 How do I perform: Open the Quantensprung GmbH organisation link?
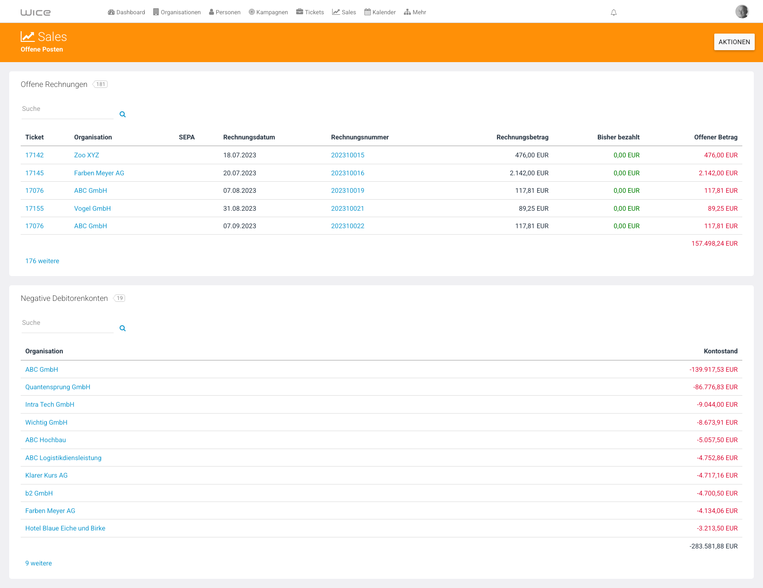58,387
